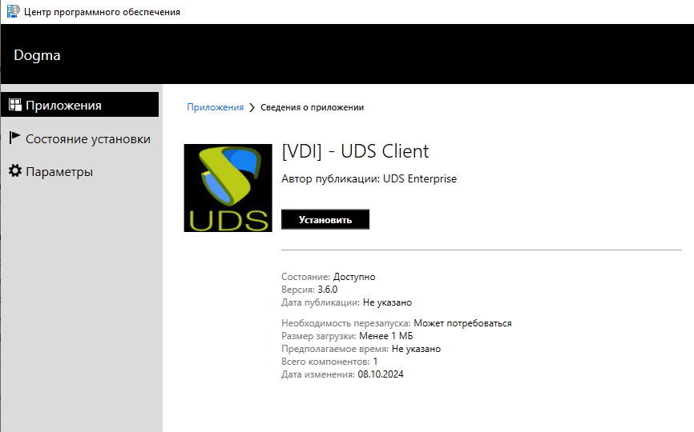Click the Dogma organization header text
The width and height of the screenshot is (694, 432).
(x=37, y=55)
